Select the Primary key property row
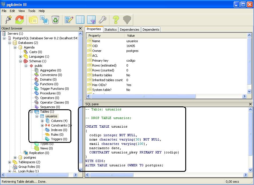This screenshot has height=185, width=254. tap(167, 61)
